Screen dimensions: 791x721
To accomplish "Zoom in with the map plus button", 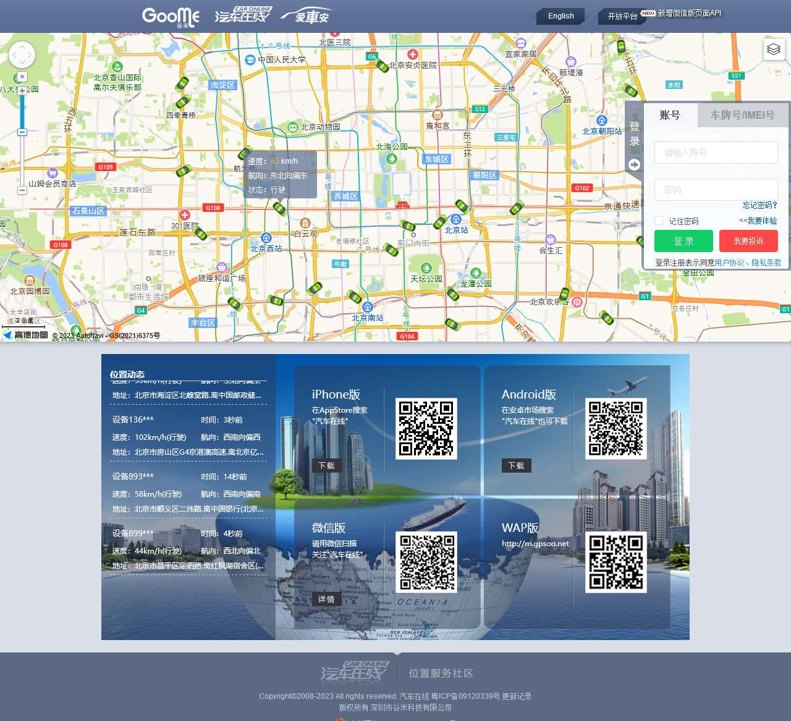I will click(x=22, y=90).
